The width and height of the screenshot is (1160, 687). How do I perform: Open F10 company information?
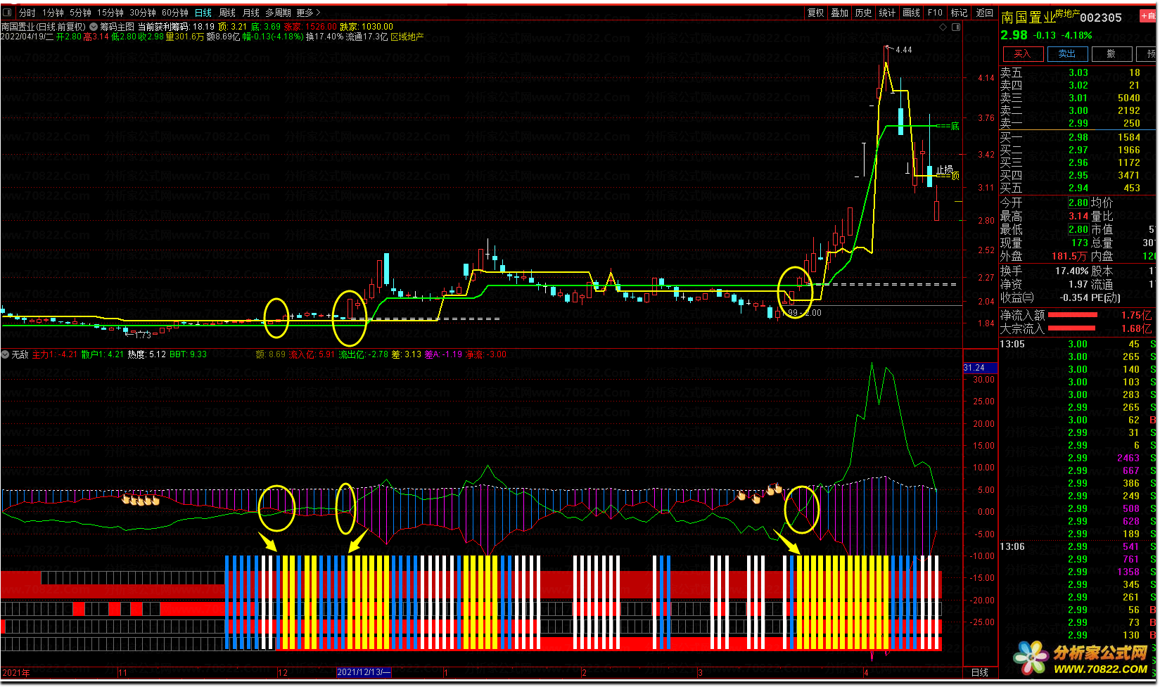click(x=935, y=13)
